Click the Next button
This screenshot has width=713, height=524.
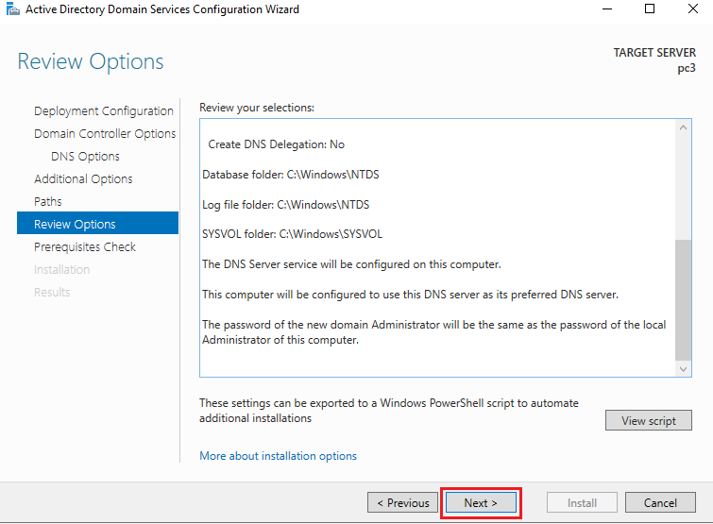click(x=481, y=503)
